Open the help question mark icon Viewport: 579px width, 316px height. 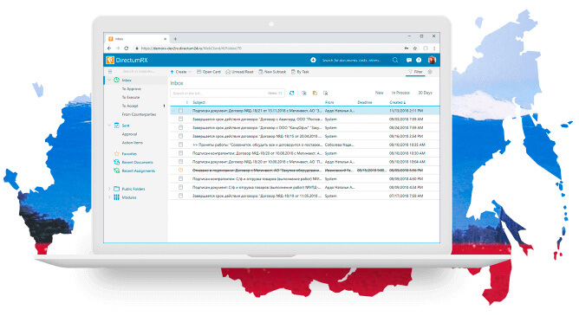(419, 60)
